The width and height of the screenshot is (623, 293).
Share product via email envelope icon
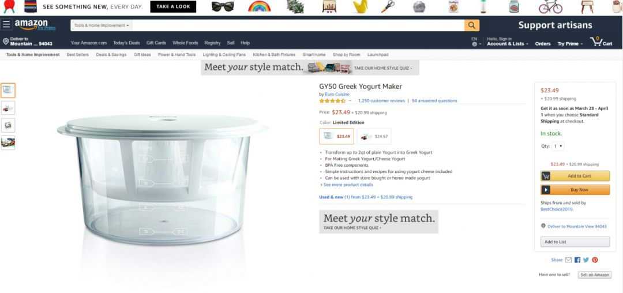(x=568, y=260)
